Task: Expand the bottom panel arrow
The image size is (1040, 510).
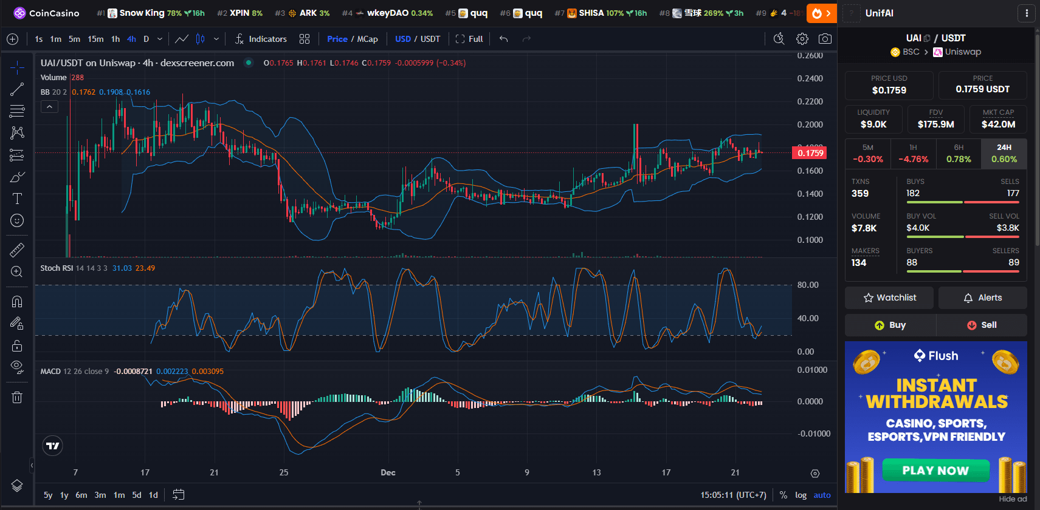Action: coord(419,503)
